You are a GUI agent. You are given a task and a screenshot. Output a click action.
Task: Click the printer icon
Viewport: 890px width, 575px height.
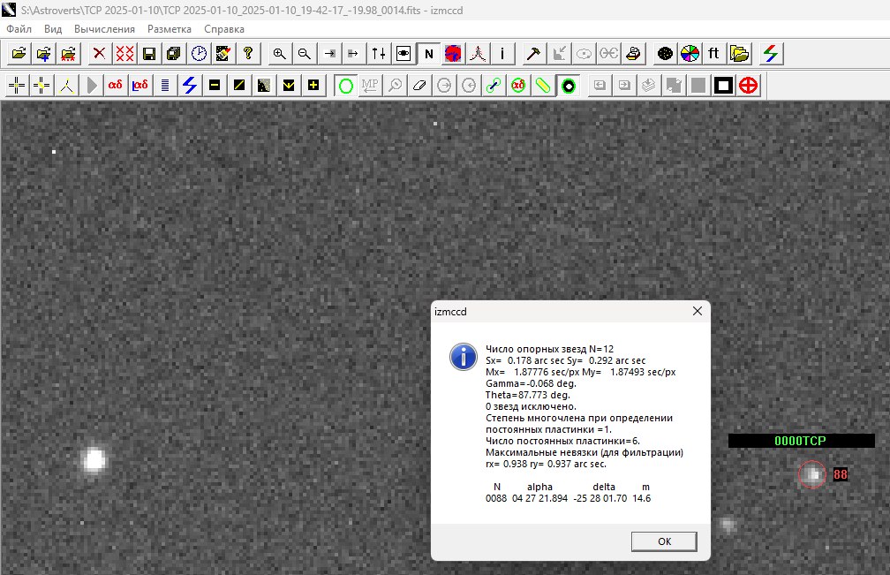tap(633, 54)
